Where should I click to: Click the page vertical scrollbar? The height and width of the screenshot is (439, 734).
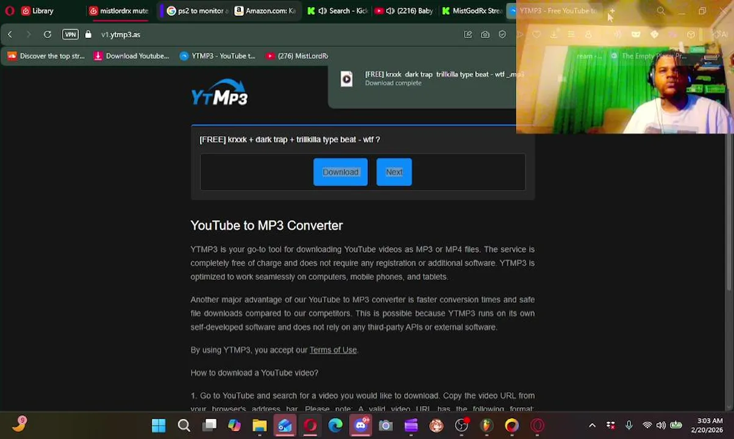(x=729, y=213)
